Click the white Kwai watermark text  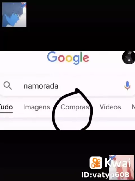118,163
